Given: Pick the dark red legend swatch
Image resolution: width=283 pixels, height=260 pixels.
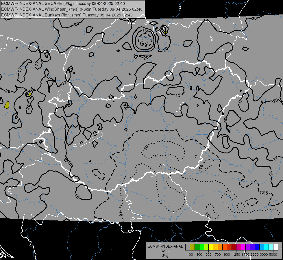Looking at the screenshot, I should point(234,247).
